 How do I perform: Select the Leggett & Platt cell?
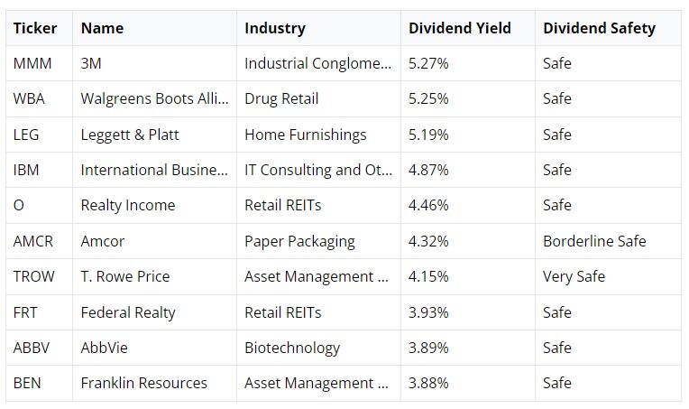click(x=130, y=135)
